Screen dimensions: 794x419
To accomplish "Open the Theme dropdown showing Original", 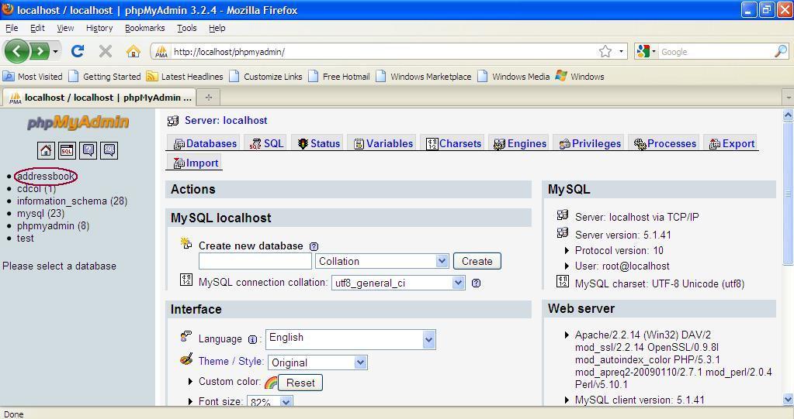I will pos(317,362).
